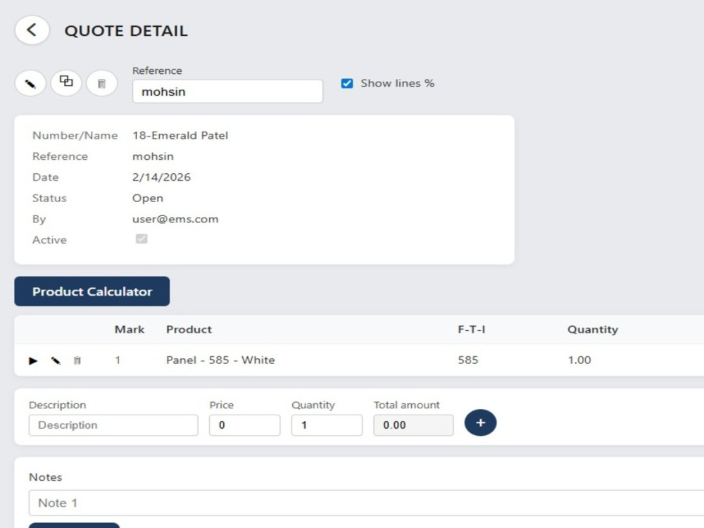The image size is (704, 528).
Task: Delete the quote with trash icon
Action: pos(102,84)
